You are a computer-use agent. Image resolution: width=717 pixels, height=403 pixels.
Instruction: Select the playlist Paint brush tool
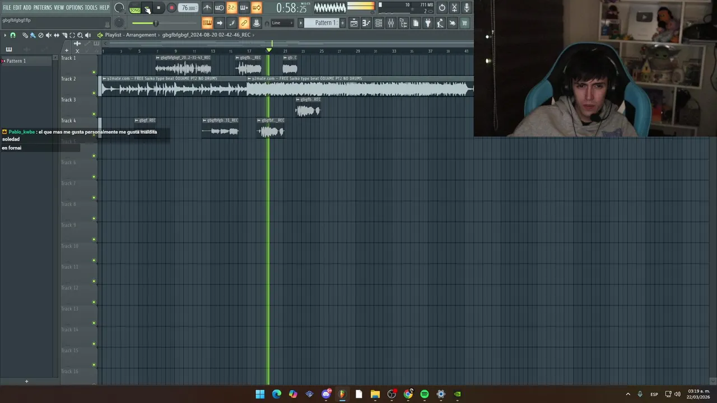click(33, 35)
